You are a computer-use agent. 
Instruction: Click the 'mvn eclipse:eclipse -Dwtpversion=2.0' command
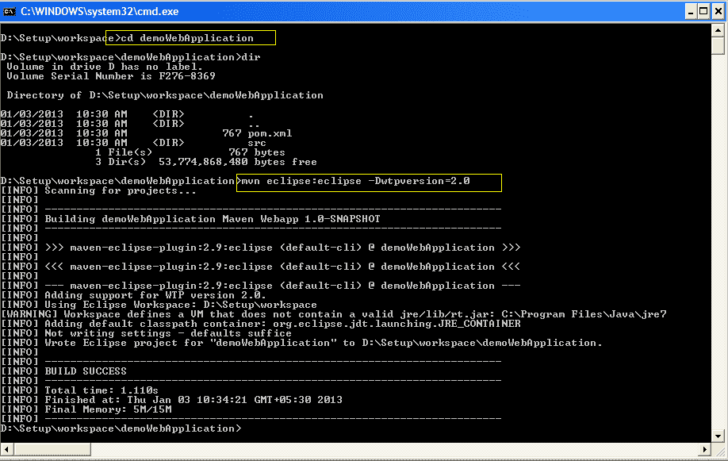pos(355,181)
